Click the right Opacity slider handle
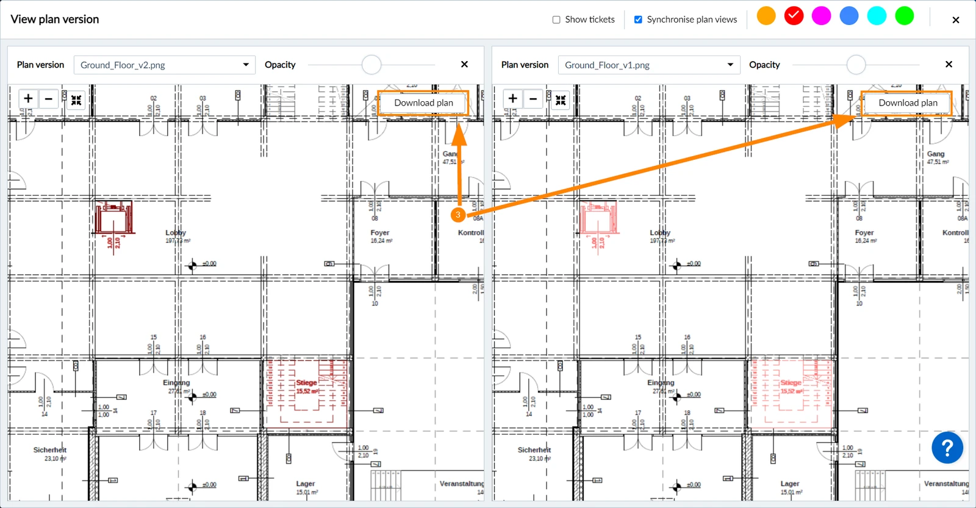 [x=856, y=65]
